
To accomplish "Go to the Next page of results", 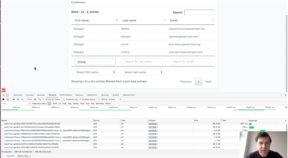I will [208, 82].
